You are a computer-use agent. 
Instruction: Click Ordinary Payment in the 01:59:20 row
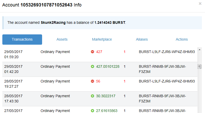(55, 52)
